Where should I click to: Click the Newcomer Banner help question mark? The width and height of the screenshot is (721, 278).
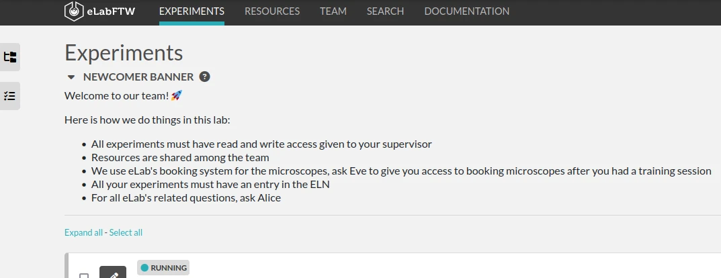(x=205, y=77)
